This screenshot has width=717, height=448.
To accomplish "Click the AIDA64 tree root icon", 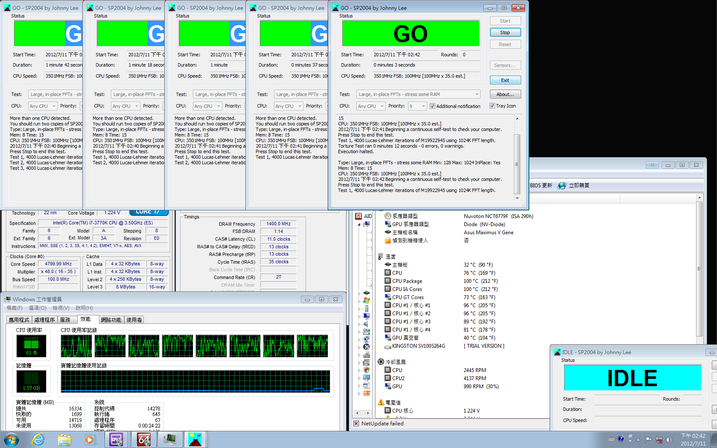I will click(359, 216).
